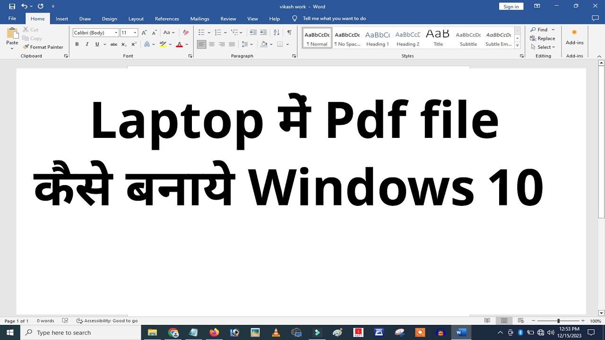
Task: Sort the selected text alphabetically
Action: [277, 33]
